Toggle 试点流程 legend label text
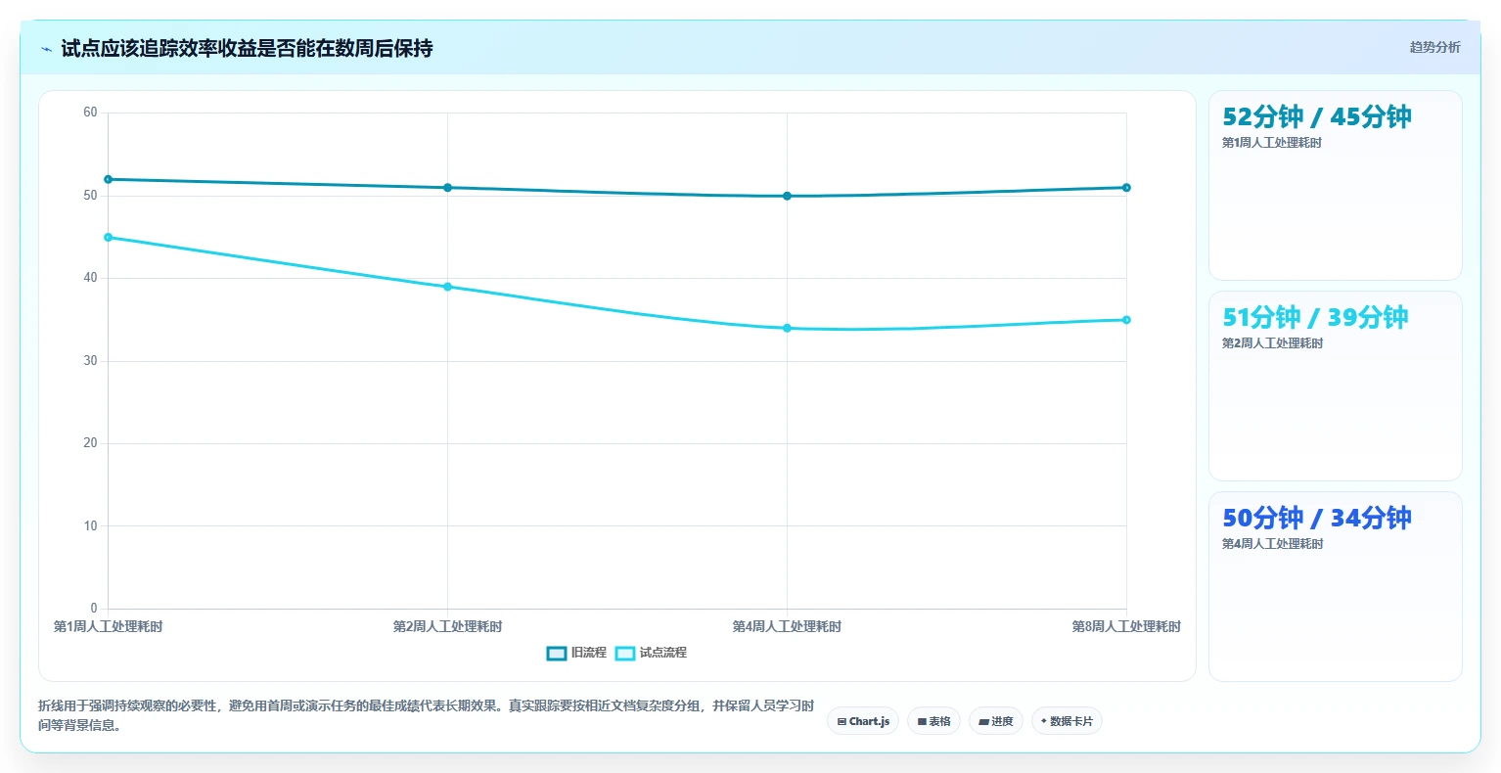This screenshot has width=1501, height=773. [x=663, y=653]
